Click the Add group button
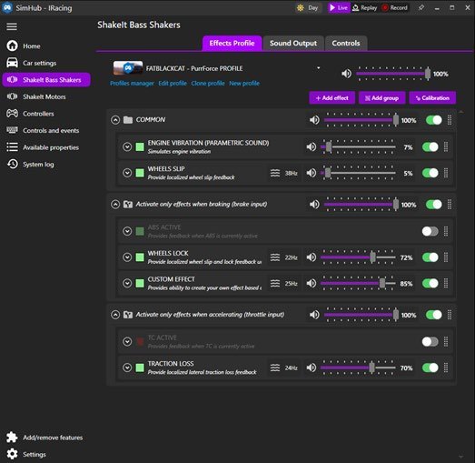 [x=381, y=98]
